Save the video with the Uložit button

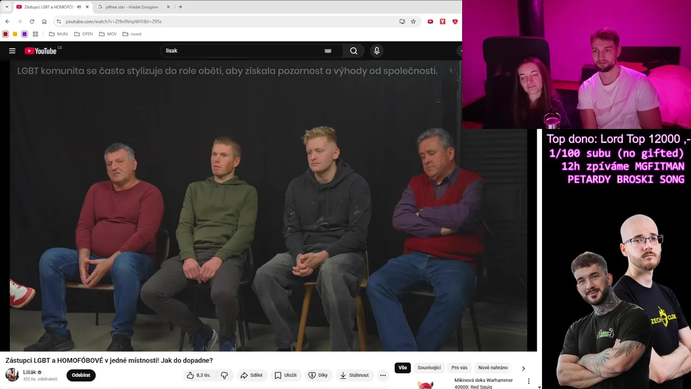click(285, 375)
